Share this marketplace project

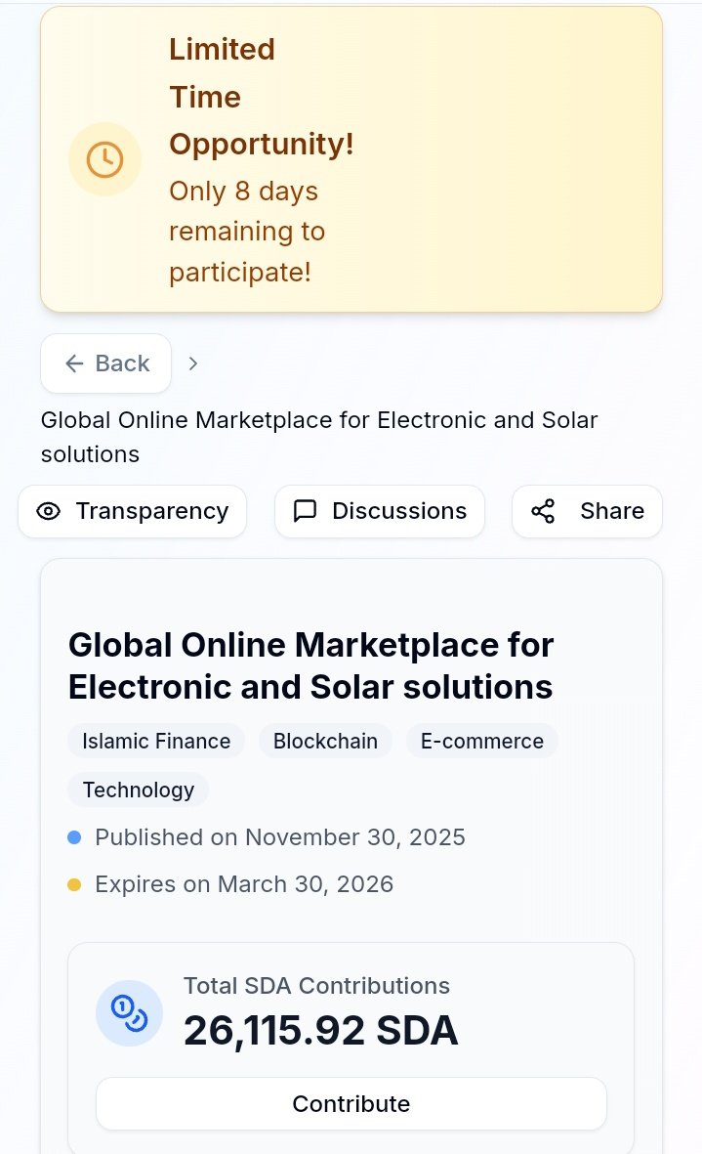(587, 511)
